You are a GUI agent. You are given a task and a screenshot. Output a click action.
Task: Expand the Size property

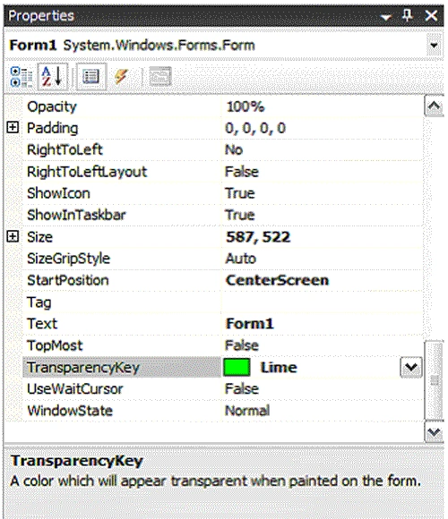(13, 236)
